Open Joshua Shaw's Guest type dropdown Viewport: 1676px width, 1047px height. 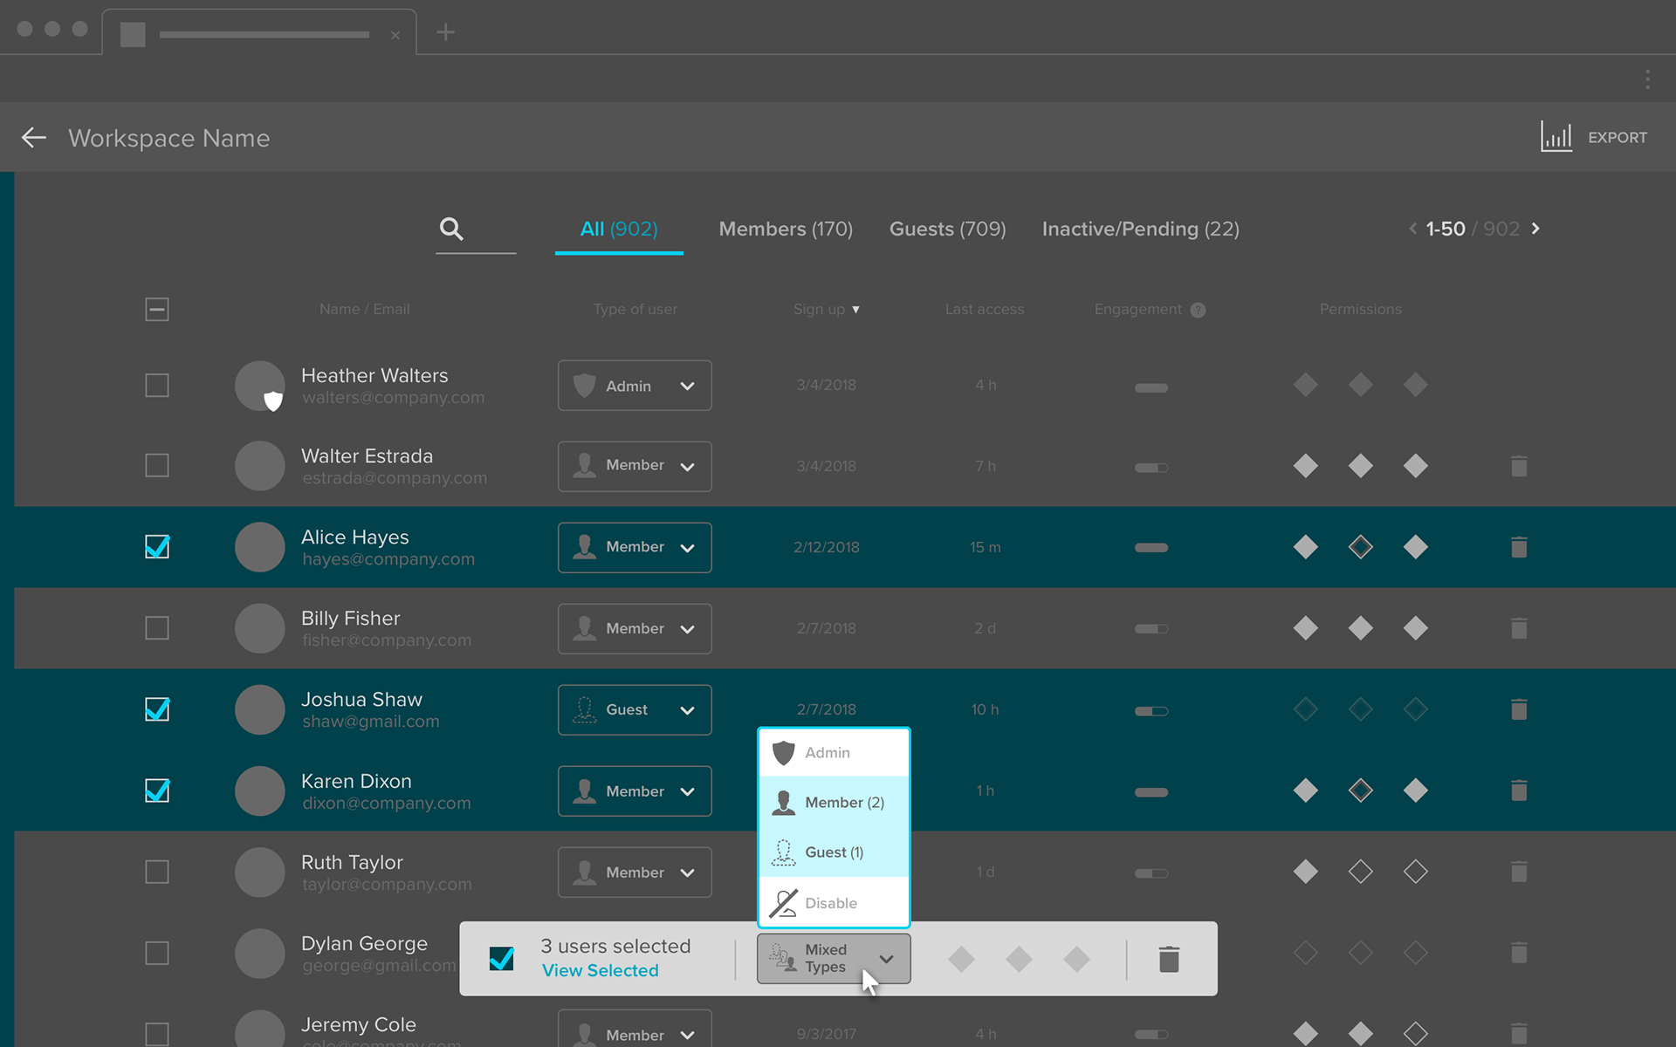pos(635,709)
